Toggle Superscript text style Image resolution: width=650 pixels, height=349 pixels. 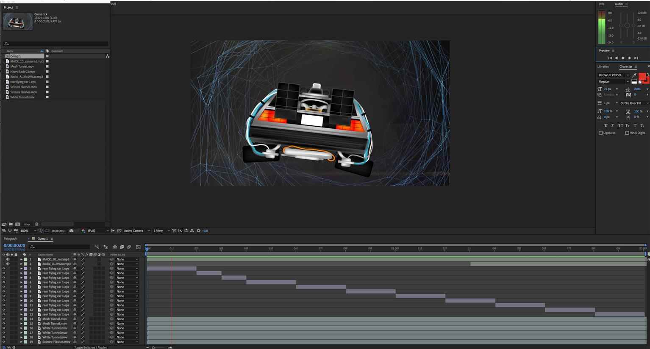coord(635,126)
